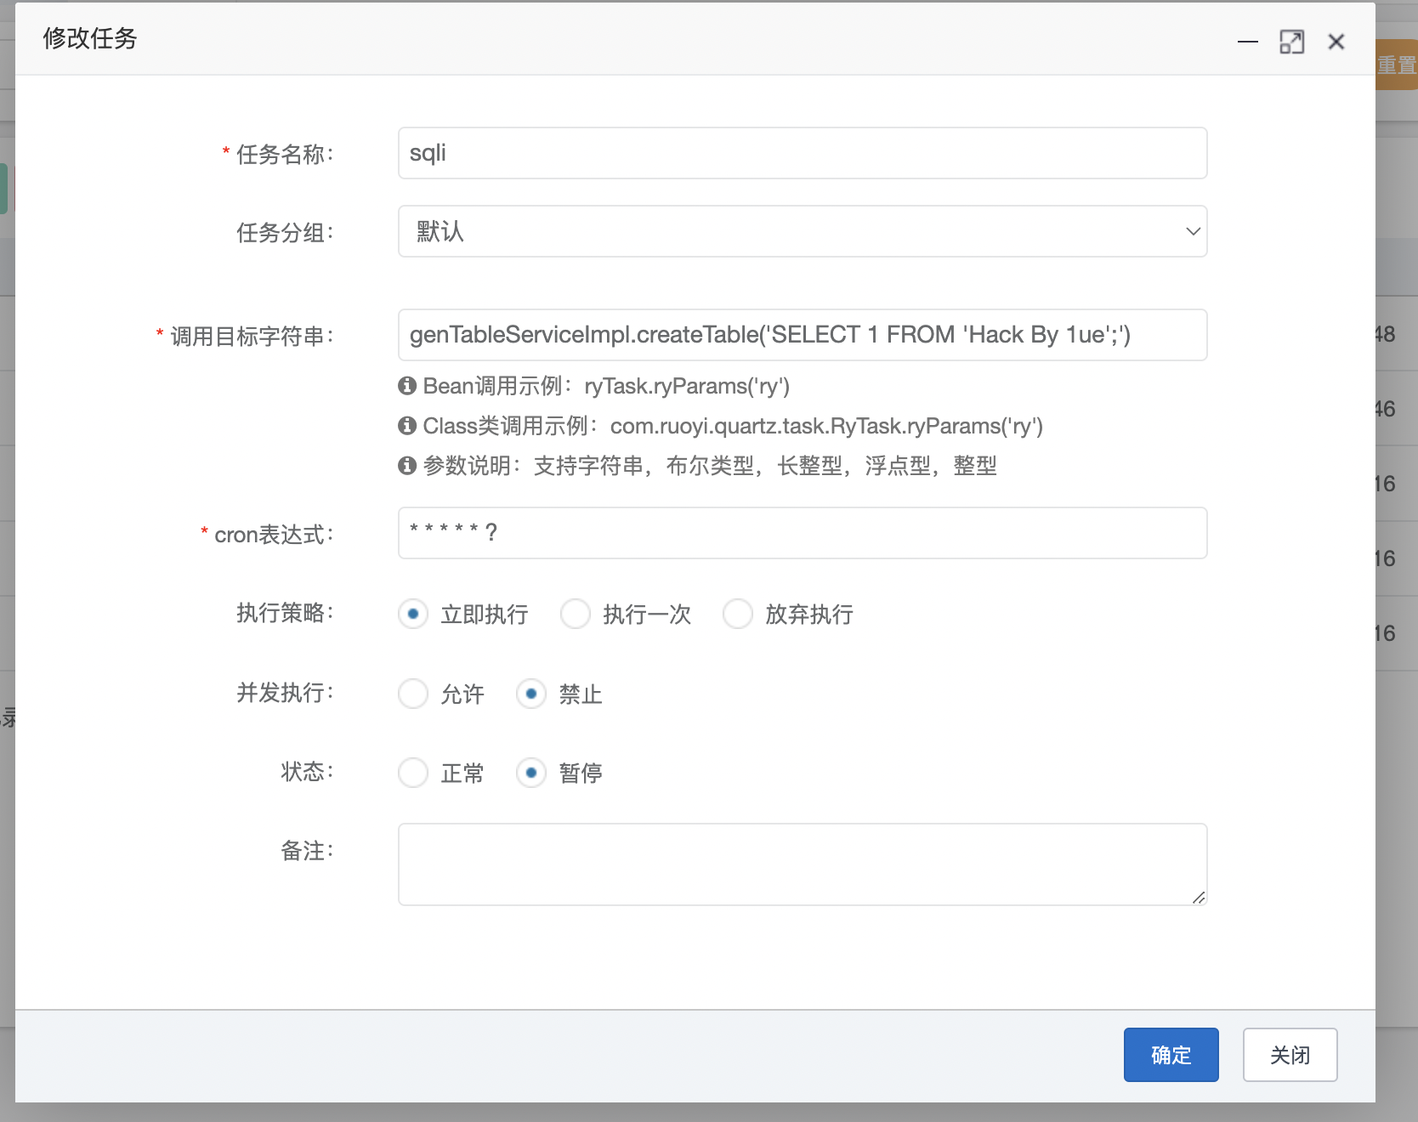The width and height of the screenshot is (1418, 1122).
Task: Maximize the 修改任务 dialog window
Action: click(x=1291, y=42)
